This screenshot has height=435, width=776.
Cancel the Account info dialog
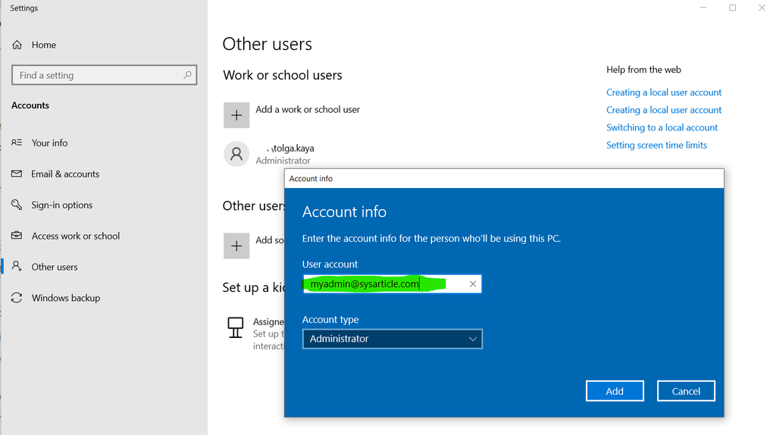coord(686,391)
